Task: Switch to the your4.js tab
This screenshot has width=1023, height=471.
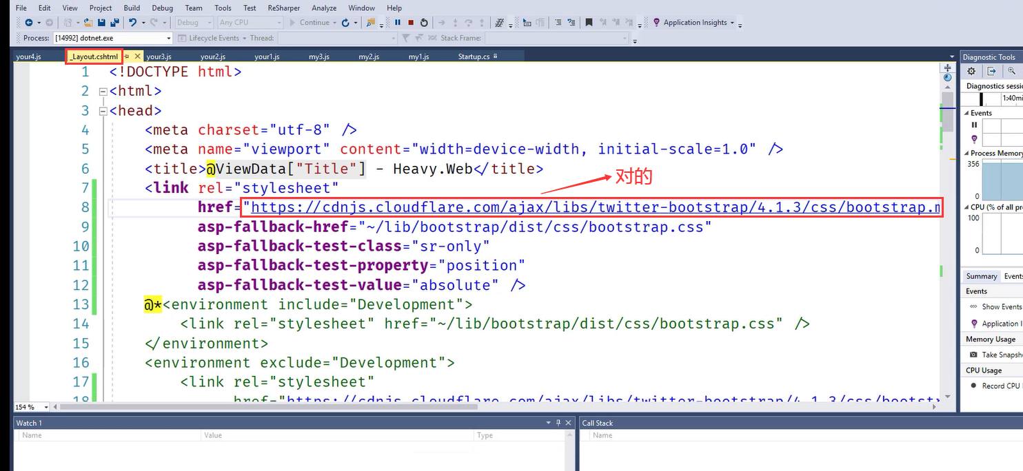Action: click(28, 56)
